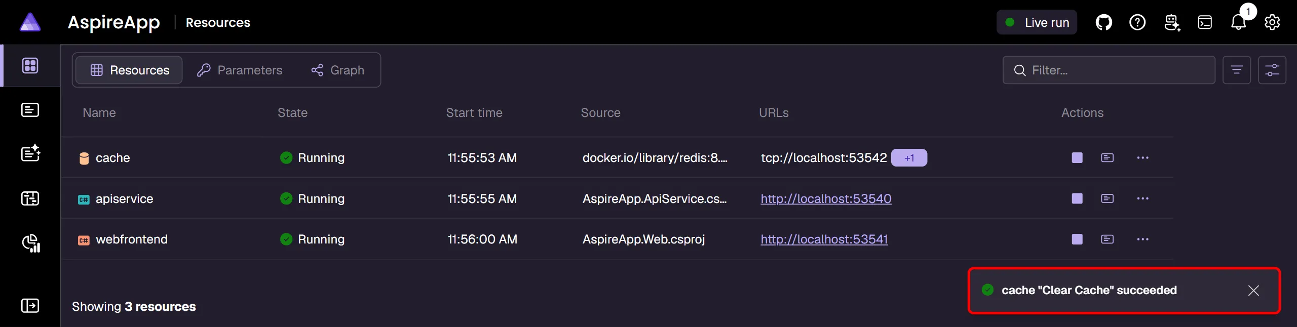1297x327 pixels.
Task: Open the help question mark icon
Action: tap(1137, 22)
